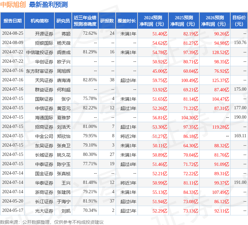Click 2024 forecast value 45.00亿
The width and height of the screenshot is (248, 225).
160,71
